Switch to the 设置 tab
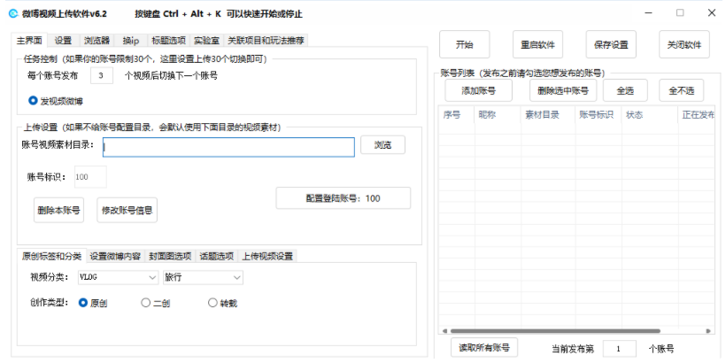This screenshot has width=726, height=363. [64, 41]
